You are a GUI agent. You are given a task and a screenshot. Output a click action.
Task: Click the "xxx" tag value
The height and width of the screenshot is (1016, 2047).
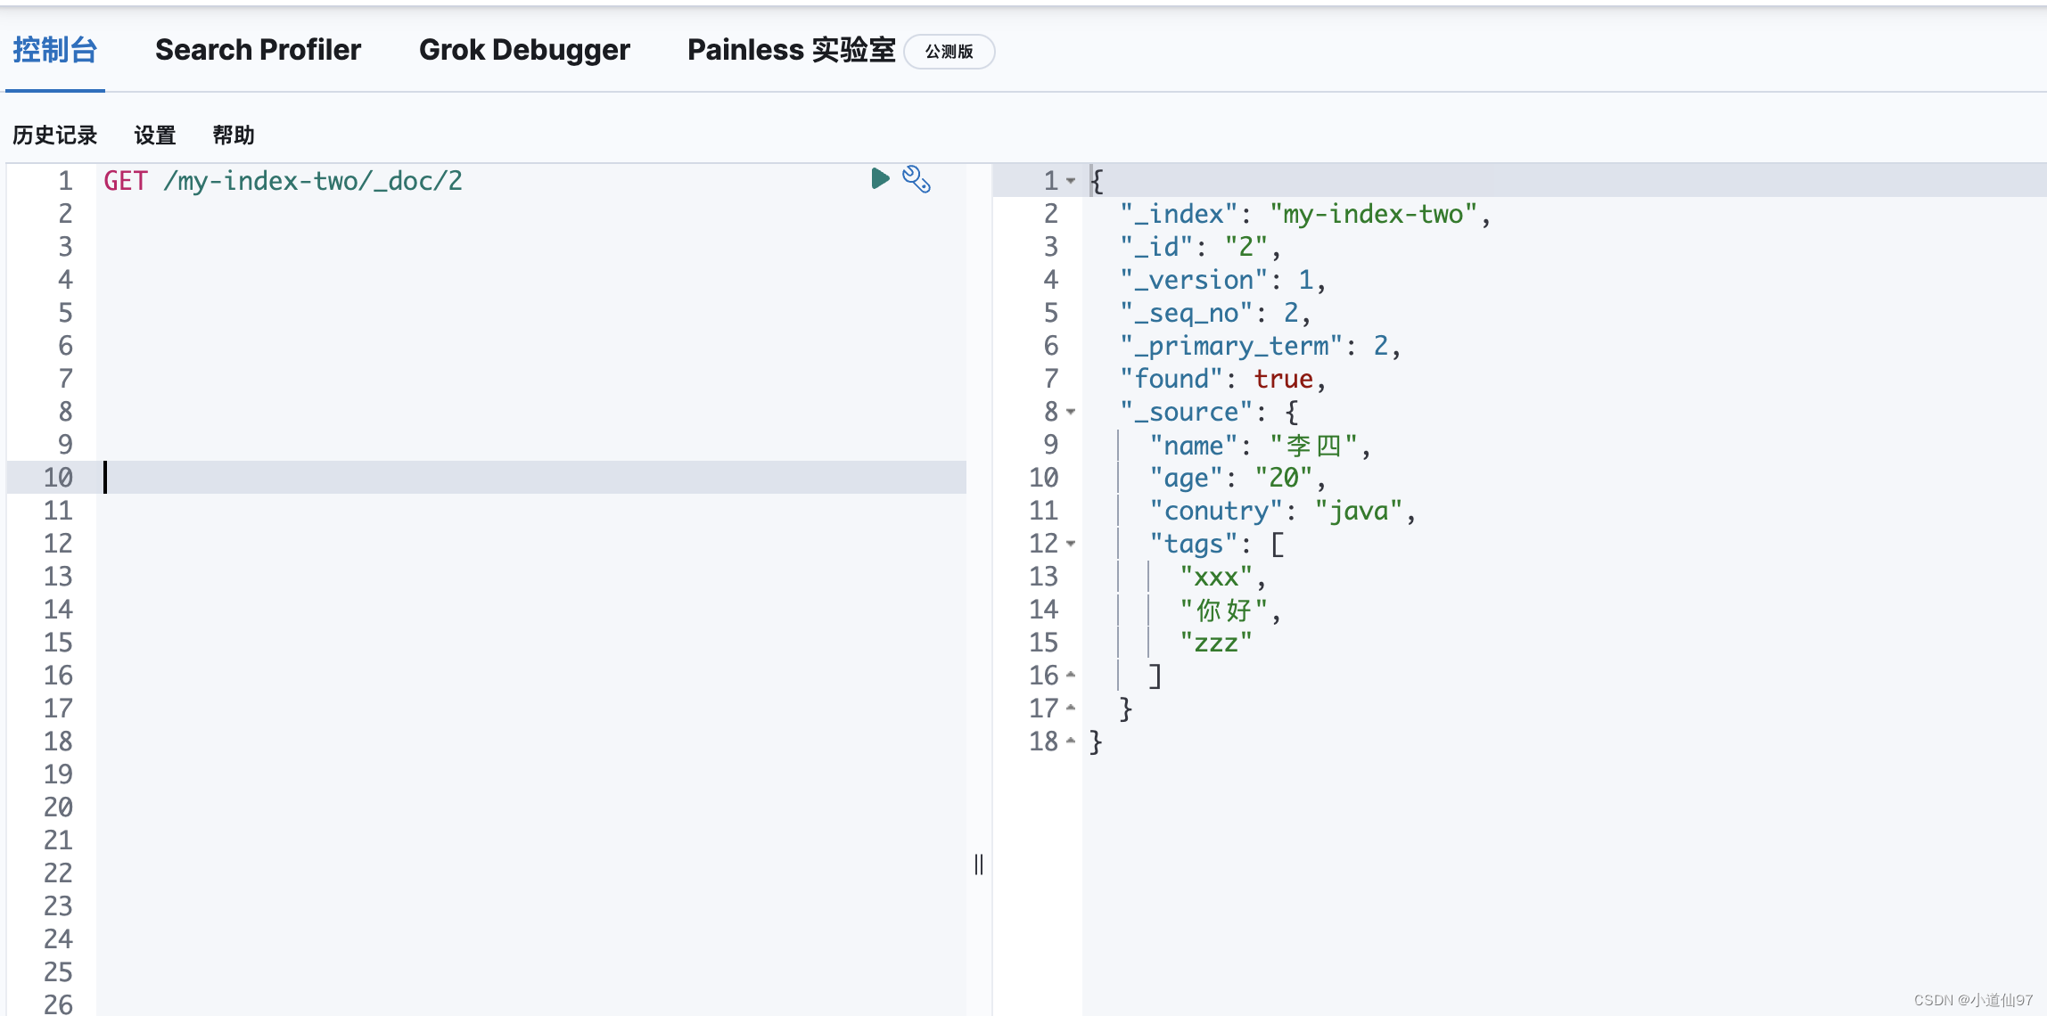pyautogui.click(x=1216, y=577)
